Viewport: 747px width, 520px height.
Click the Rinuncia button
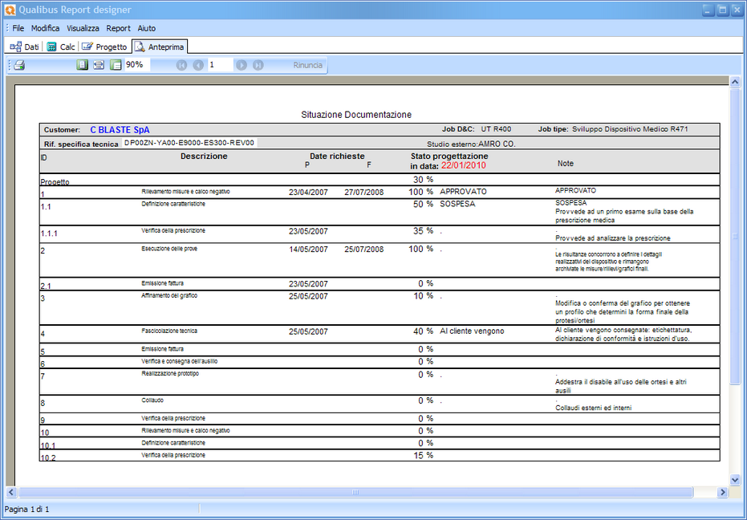point(307,65)
